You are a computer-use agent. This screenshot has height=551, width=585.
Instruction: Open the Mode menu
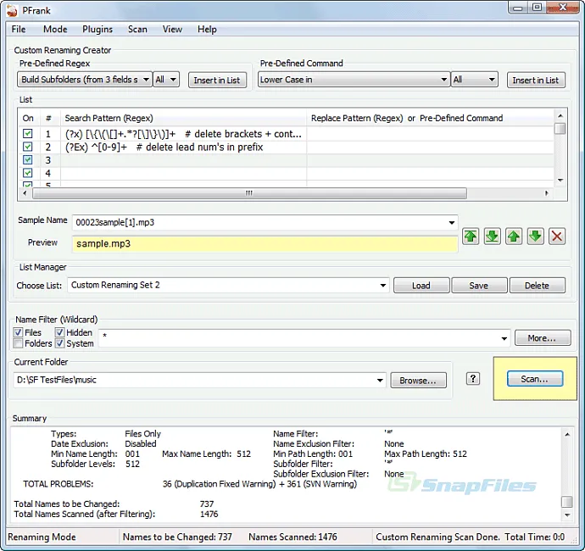[55, 29]
